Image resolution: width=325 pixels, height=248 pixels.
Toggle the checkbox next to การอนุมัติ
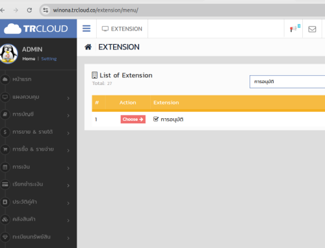click(x=156, y=119)
